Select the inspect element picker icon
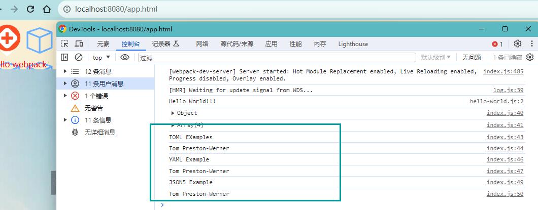This screenshot has width=538, height=210. (64, 44)
